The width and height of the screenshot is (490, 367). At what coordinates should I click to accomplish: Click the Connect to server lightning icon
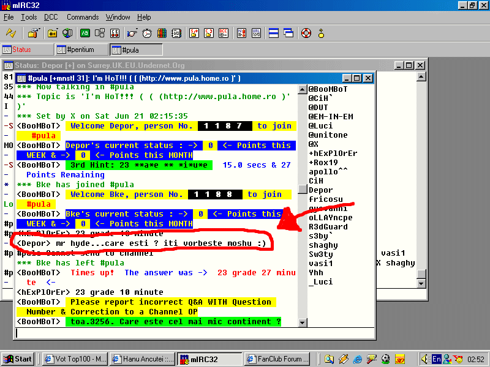(x=11, y=33)
